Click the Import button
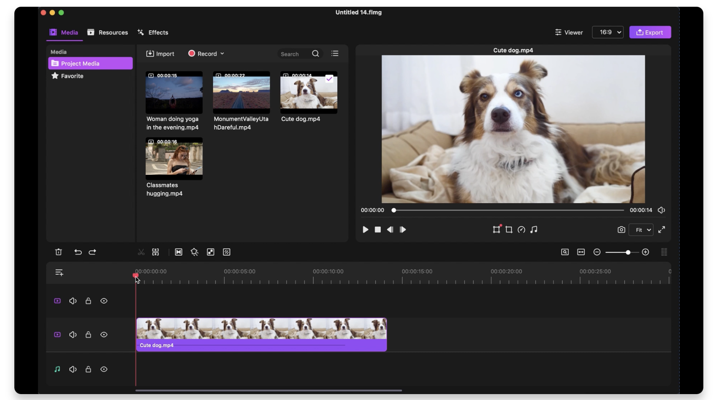Screen dimensions: 716x400 [160, 54]
